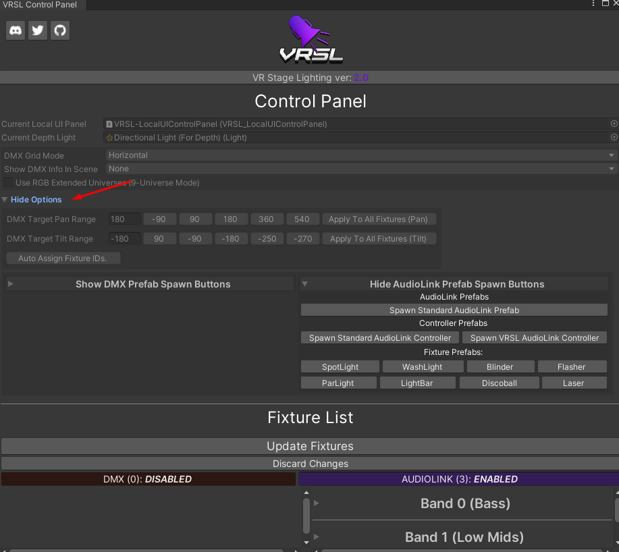This screenshot has height=552, width=619.
Task: Open the GitHub link icon
Action: [60, 30]
